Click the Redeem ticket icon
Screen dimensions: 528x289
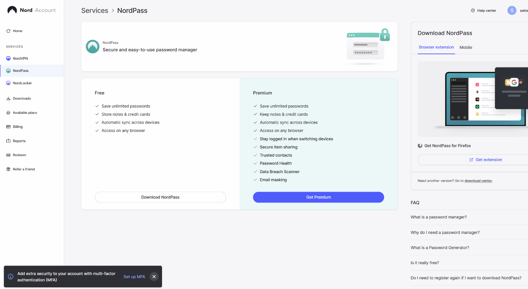point(8,155)
